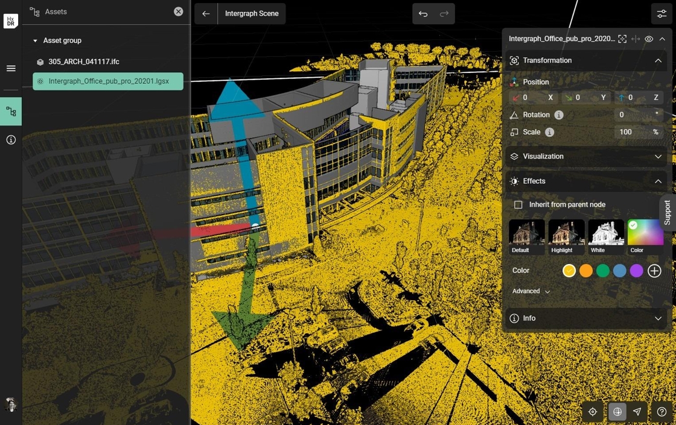Go back with the left arrow button
Image resolution: width=676 pixels, height=425 pixels.
206,14
